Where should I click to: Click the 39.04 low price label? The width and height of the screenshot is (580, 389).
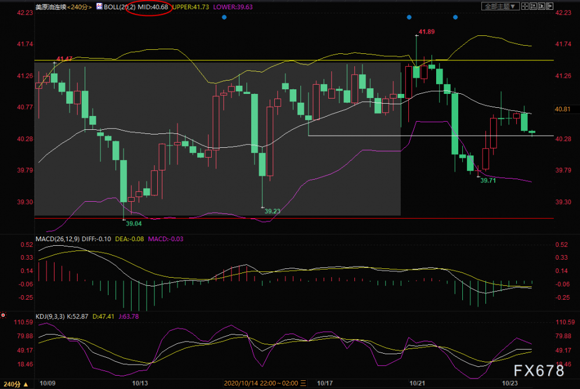(x=133, y=223)
